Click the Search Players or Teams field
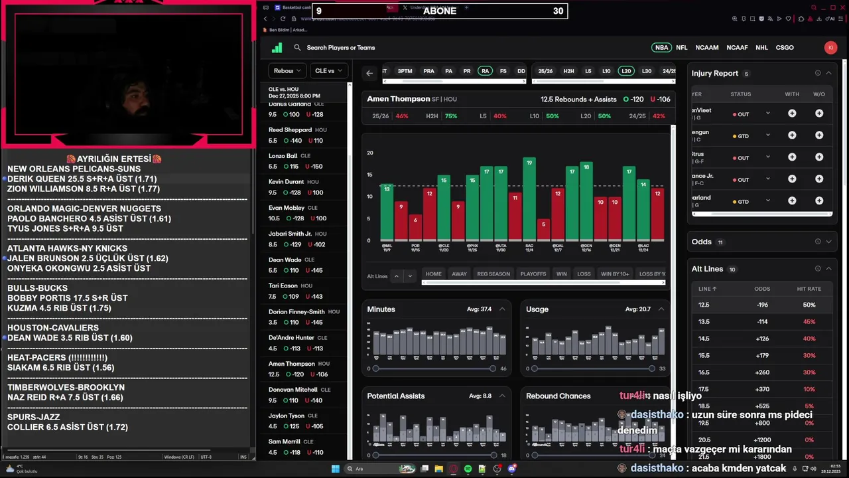 tap(340, 48)
